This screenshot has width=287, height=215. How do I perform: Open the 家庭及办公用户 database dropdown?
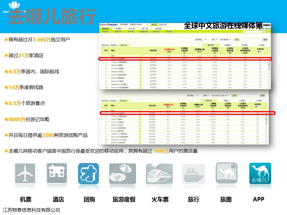coord(139,24)
